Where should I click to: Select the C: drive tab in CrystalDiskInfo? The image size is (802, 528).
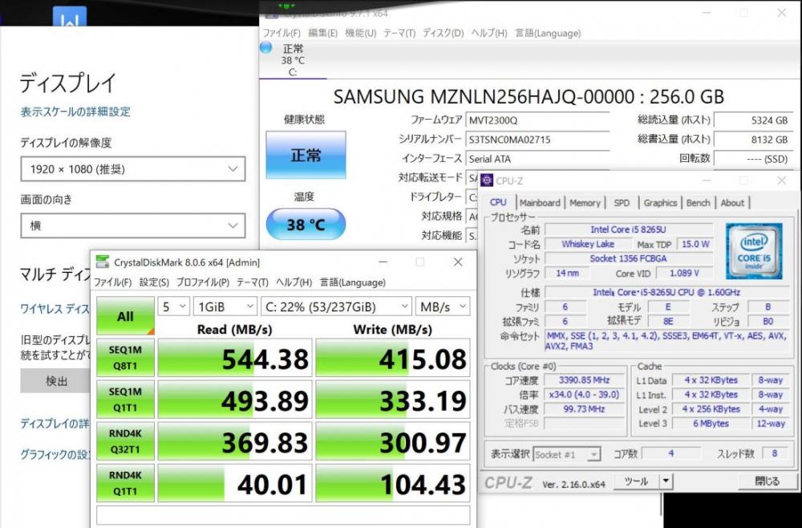pyautogui.click(x=293, y=60)
